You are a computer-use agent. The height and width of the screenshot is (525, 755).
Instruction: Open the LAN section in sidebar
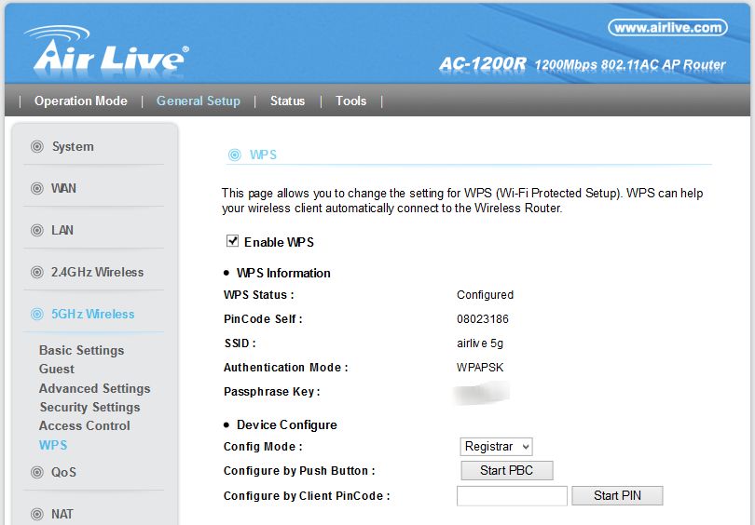click(x=62, y=230)
